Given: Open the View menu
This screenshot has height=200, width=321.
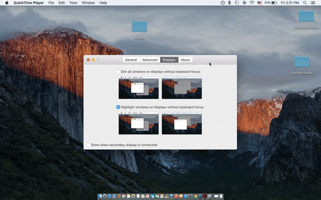Looking at the screenshot, I should coord(73,3).
